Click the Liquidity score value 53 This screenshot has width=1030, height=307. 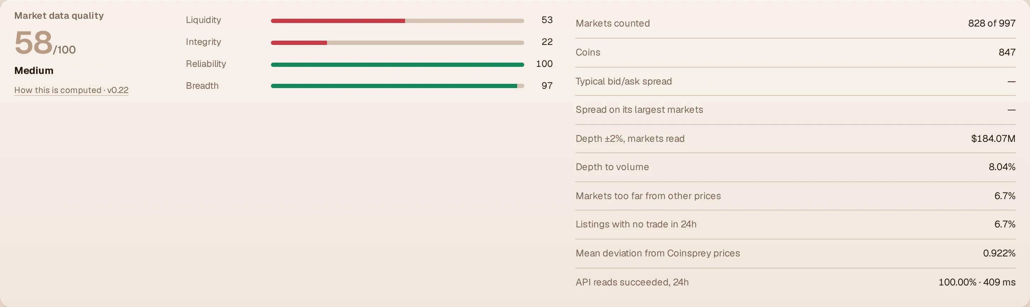(547, 20)
